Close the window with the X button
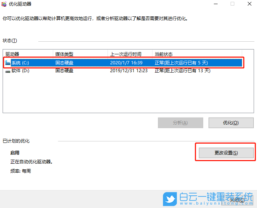This screenshot has height=208, width=257. (x=250, y=4)
